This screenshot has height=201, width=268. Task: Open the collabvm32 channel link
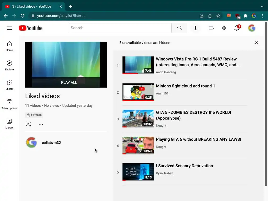pyautogui.click(x=51, y=143)
